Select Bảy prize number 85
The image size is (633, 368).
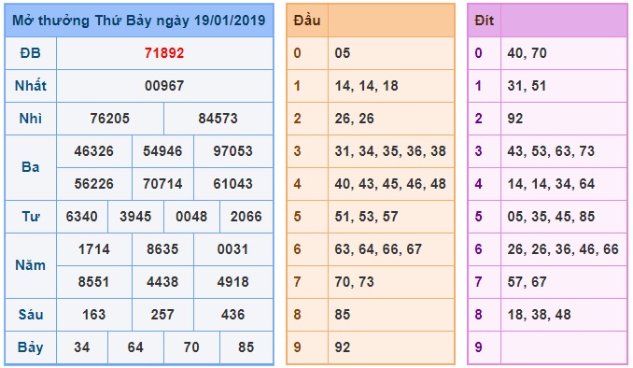[x=246, y=347]
